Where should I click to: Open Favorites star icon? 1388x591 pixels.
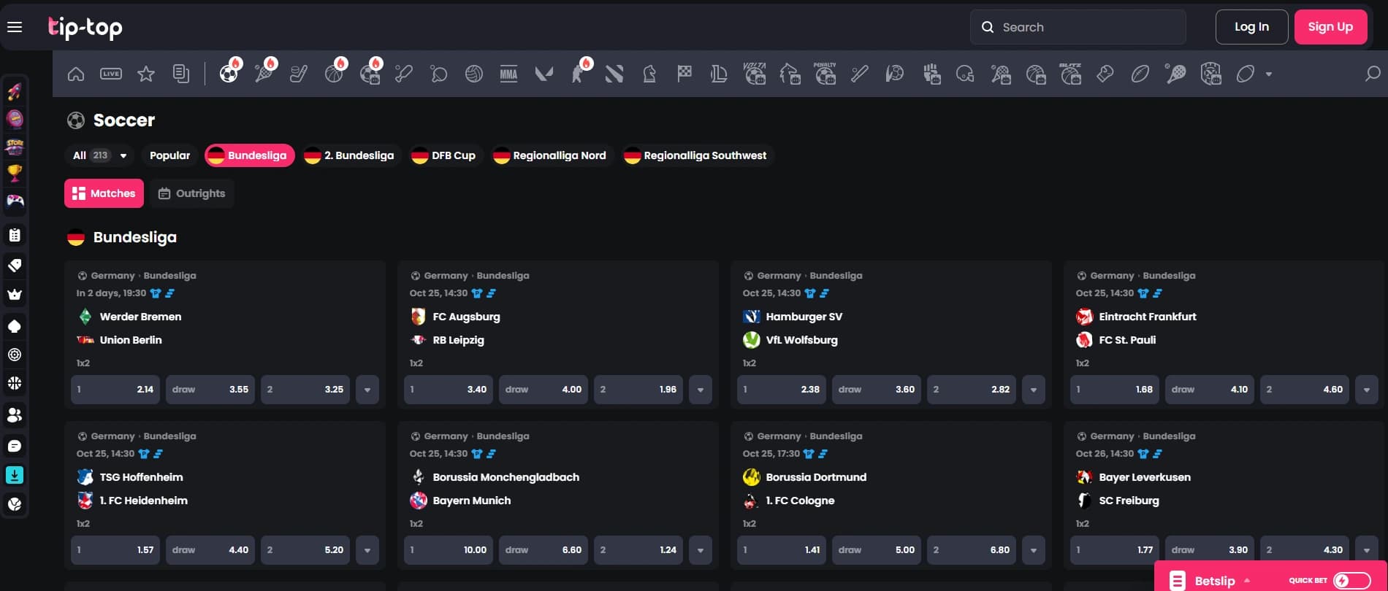(146, 74)
